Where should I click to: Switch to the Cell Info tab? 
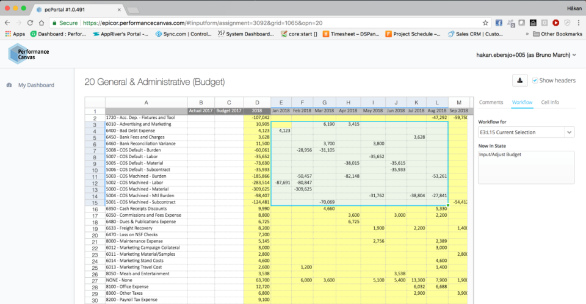click(550, 102)
